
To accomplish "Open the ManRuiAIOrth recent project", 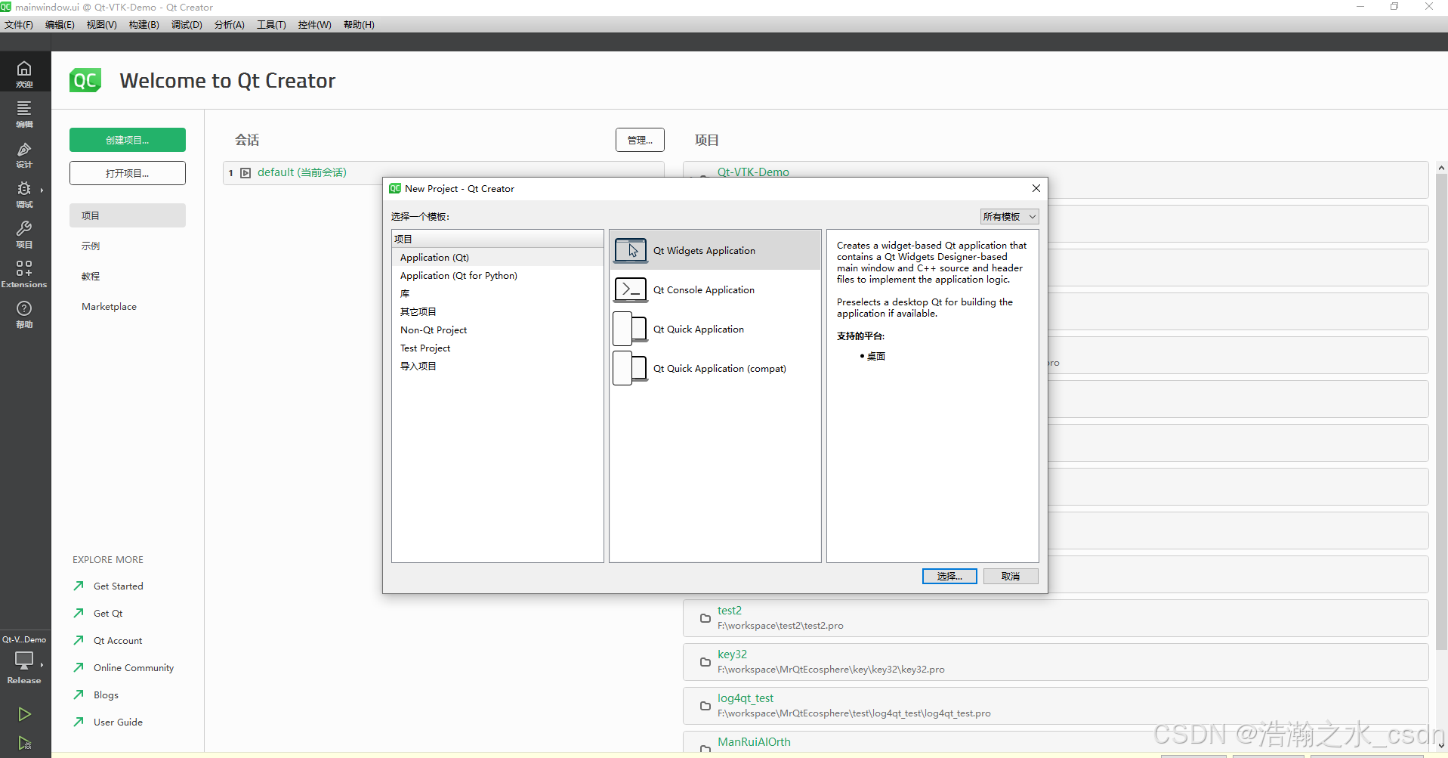I will point(754,742).
